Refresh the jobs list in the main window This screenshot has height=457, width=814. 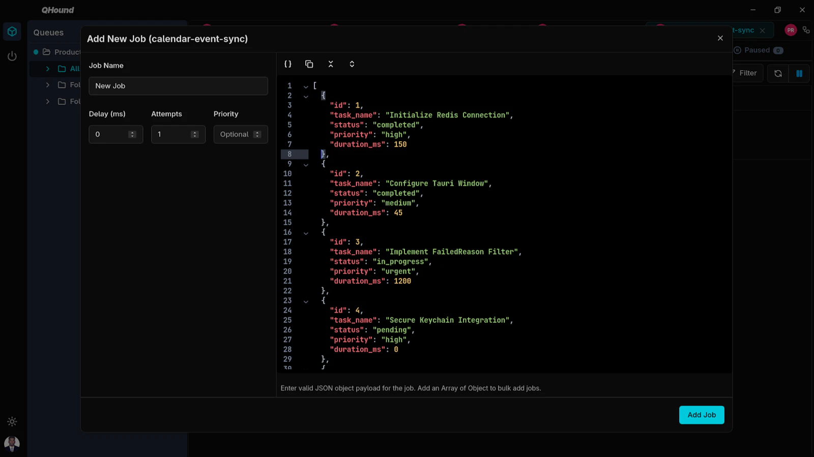click(778, 73)
